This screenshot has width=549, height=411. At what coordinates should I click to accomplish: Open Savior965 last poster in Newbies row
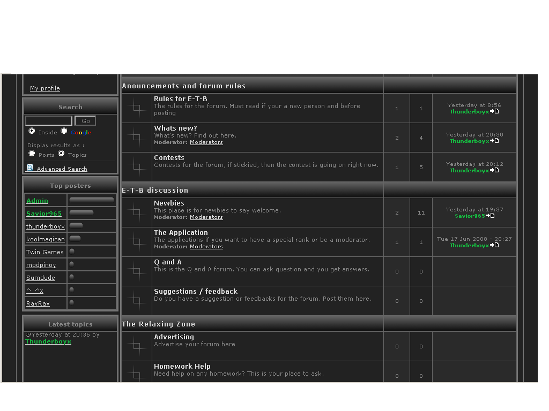point(470,216)
